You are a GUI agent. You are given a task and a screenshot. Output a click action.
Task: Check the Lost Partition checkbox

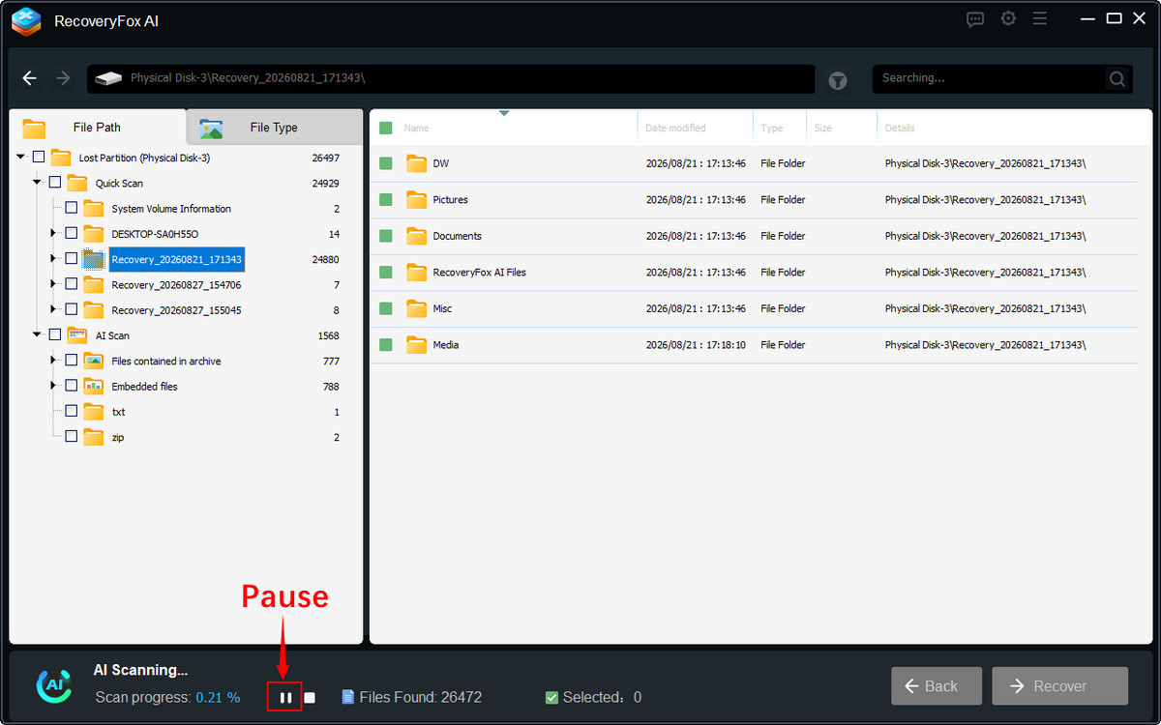39,158
